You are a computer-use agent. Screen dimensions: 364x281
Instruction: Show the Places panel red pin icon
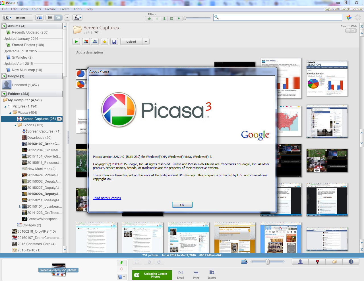[x=317, y=262]
